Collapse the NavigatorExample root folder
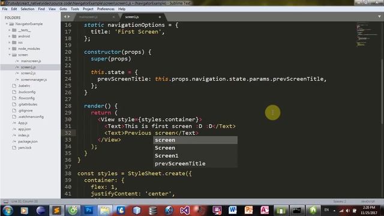 click(x=7, y=24)
